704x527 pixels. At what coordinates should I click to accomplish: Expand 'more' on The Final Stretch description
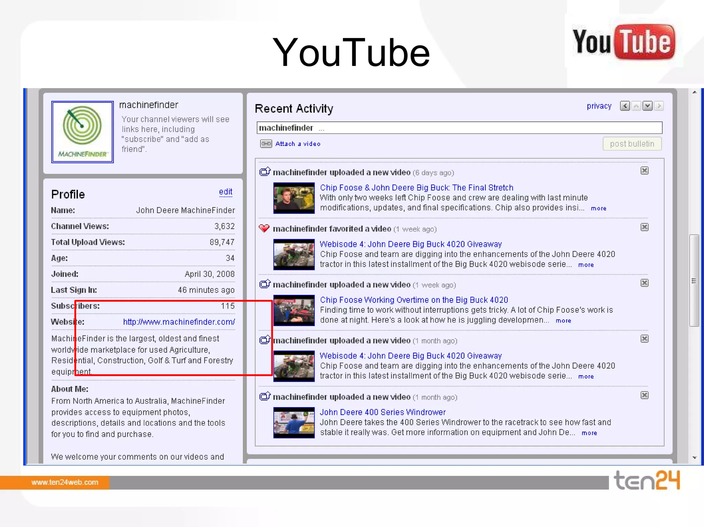click(x=598, y=208)
